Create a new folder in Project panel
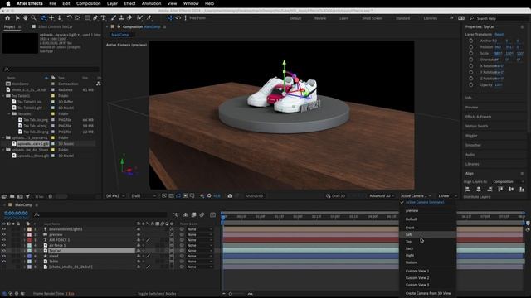Image resolution: width=531 pixels, height=298 pixels. pos(12,196)
